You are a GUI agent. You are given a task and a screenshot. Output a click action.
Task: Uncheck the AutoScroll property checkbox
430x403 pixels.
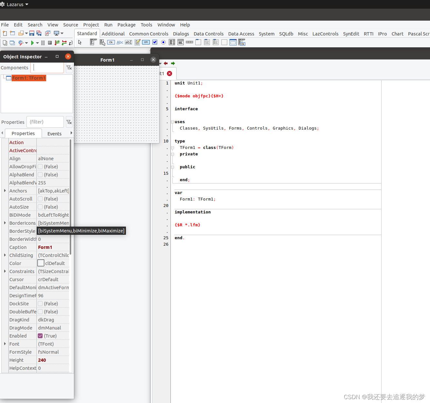click(40, 199)
